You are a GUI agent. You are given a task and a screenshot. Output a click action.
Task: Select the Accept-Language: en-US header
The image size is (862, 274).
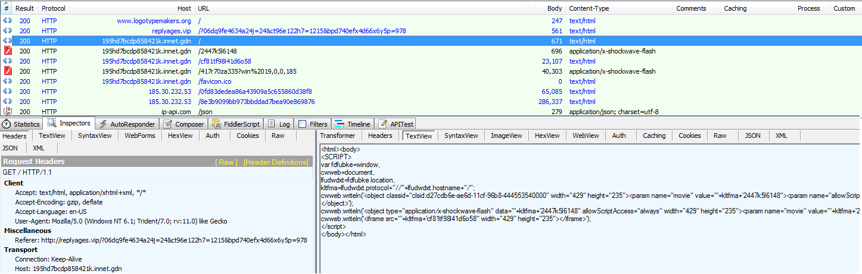coord(51,212)
